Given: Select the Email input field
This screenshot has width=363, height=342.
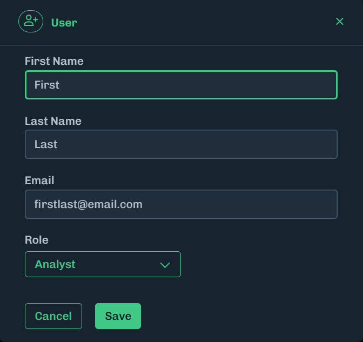Looking at the screenshot, I should (x=181, y=204).
